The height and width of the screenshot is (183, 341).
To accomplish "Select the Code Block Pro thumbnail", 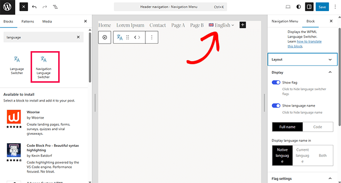I will [x=14, y=150].
